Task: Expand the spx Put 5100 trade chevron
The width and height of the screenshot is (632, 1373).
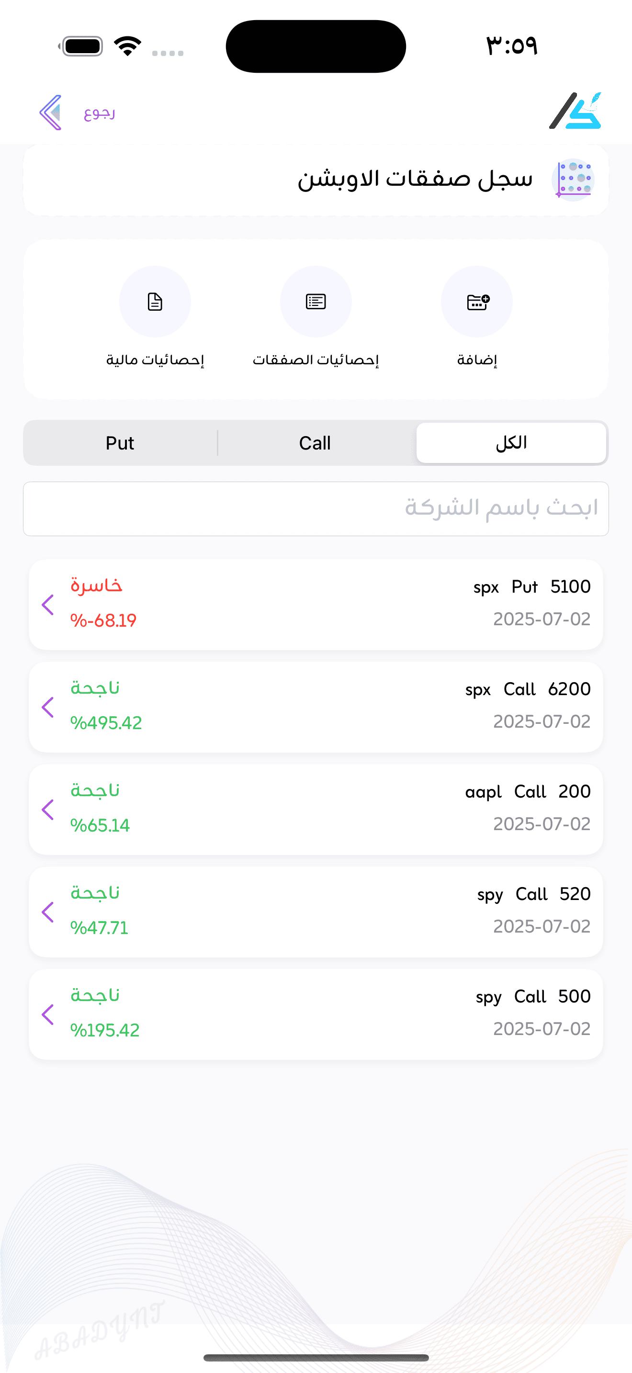Action: click(x=48, y=605)
